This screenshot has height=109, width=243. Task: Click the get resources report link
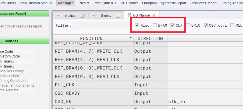point(21,26)
